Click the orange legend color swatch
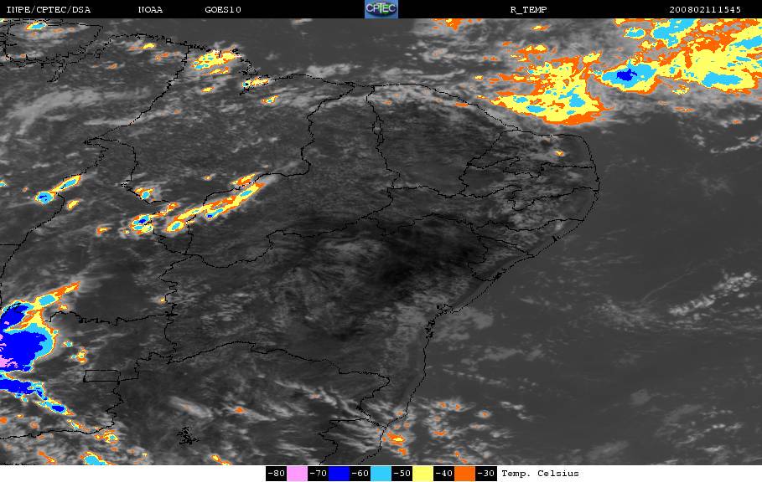This screenshot has height=482, width=762. click(x=464, y=474)
